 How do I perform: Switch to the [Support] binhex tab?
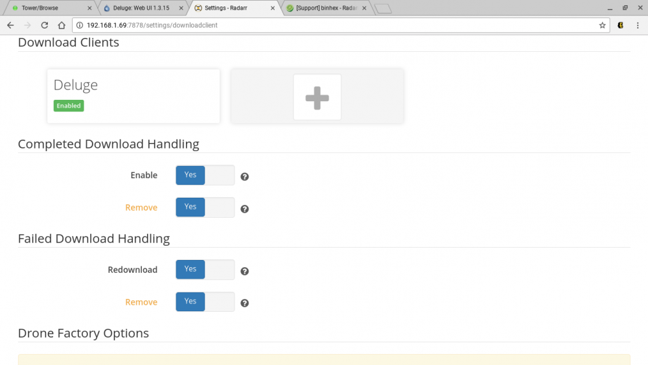(326, 8)
